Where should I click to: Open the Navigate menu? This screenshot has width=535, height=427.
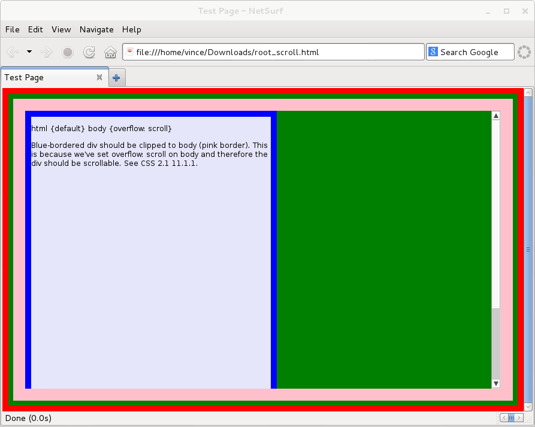coord(96,29)
